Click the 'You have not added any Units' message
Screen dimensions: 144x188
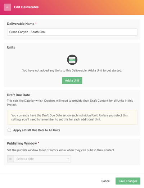click(72, 70)
